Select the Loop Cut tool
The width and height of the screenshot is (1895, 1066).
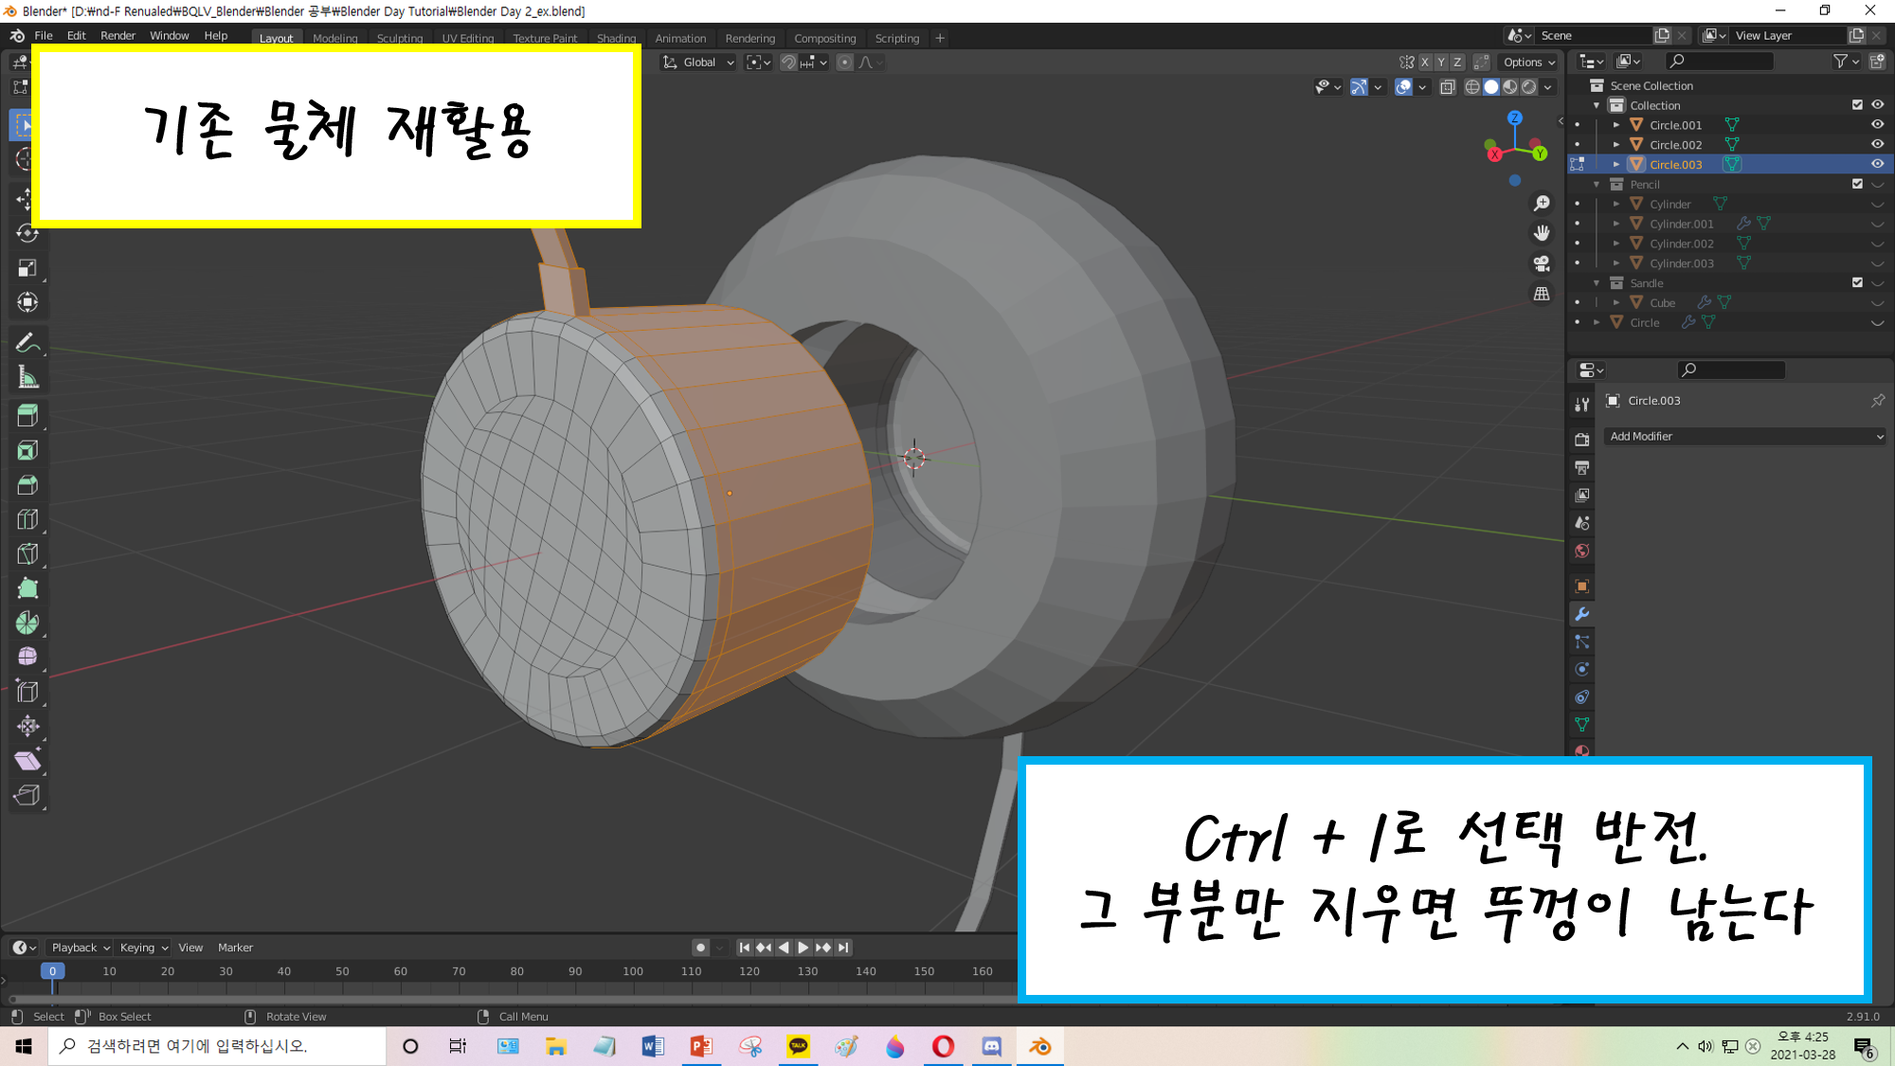[x=27, y=519]
